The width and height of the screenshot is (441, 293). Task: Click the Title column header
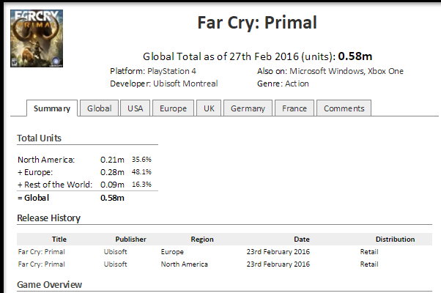point(59,240)
